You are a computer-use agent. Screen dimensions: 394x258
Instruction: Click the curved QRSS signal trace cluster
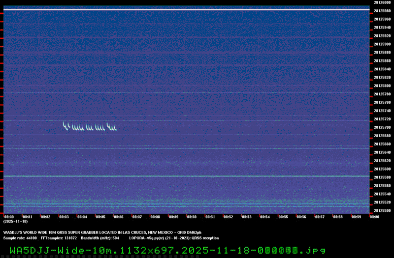[x=89, y=127]
